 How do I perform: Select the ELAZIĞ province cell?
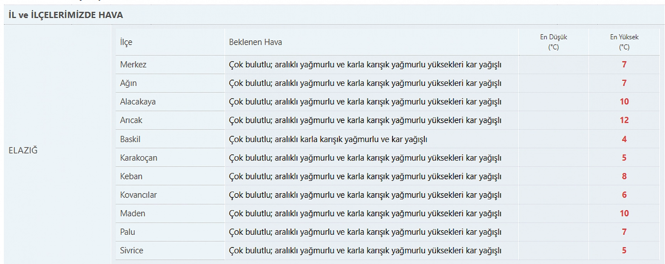pyautogui.click(x=23, y=150)
